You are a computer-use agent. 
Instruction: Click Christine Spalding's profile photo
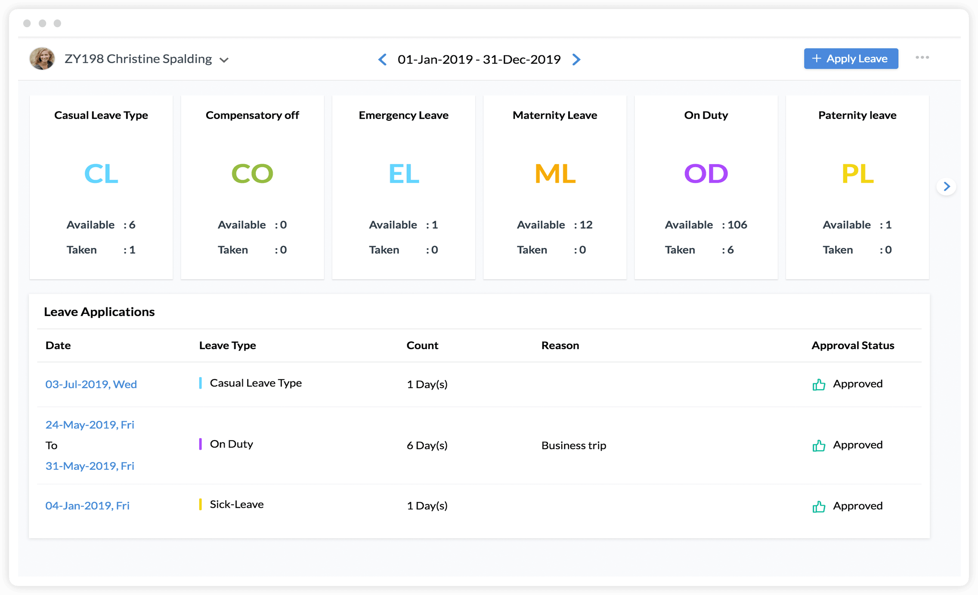click(x=42, y=58)
